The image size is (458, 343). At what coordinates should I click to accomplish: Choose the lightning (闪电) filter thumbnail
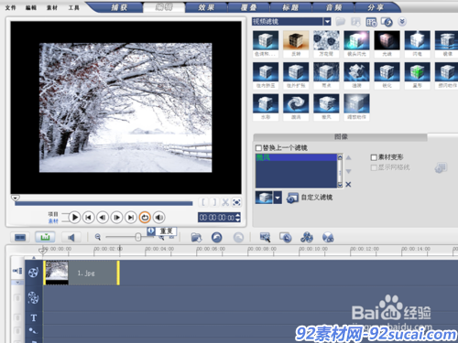[418, 40]
